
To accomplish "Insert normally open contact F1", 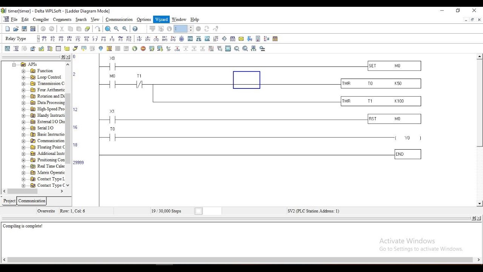I will coord(44,39).
